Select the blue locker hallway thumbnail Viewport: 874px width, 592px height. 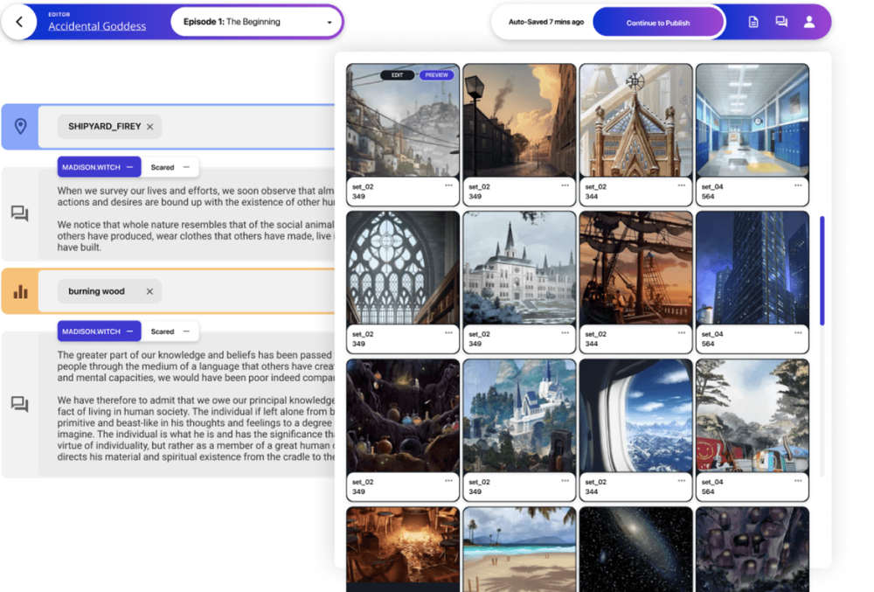click(x=753, y=121)
